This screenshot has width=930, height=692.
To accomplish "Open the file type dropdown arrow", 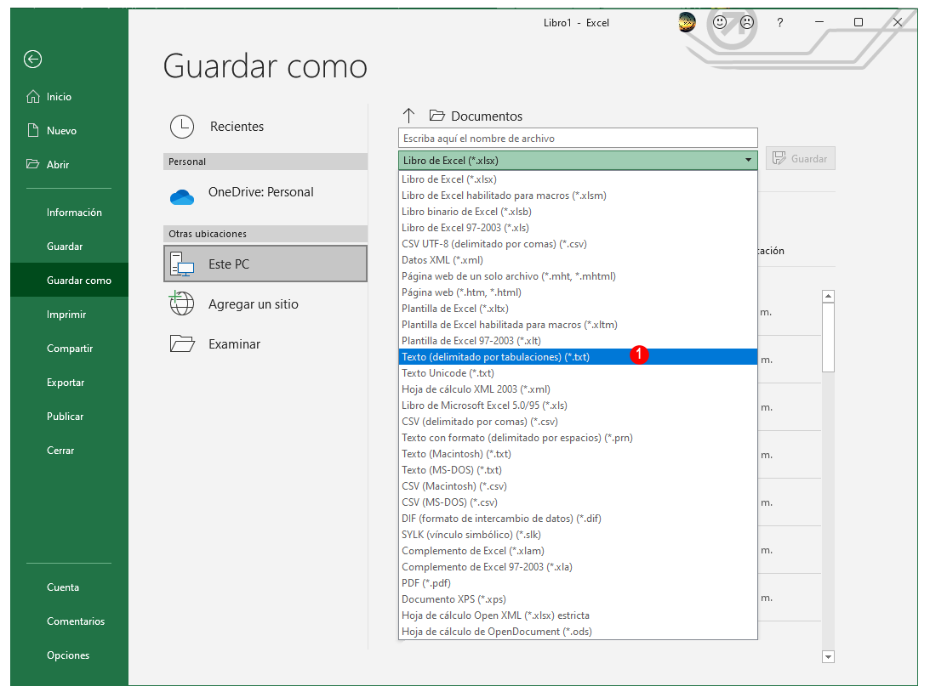I will 749,160.
